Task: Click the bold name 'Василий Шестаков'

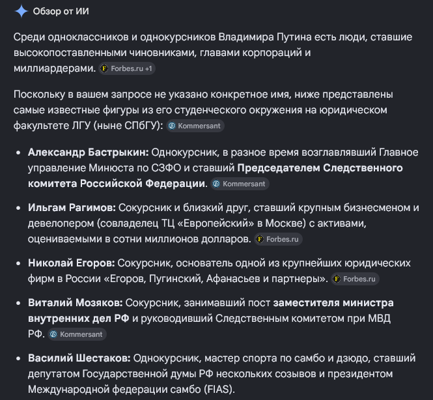Action: tap(79, 358)
